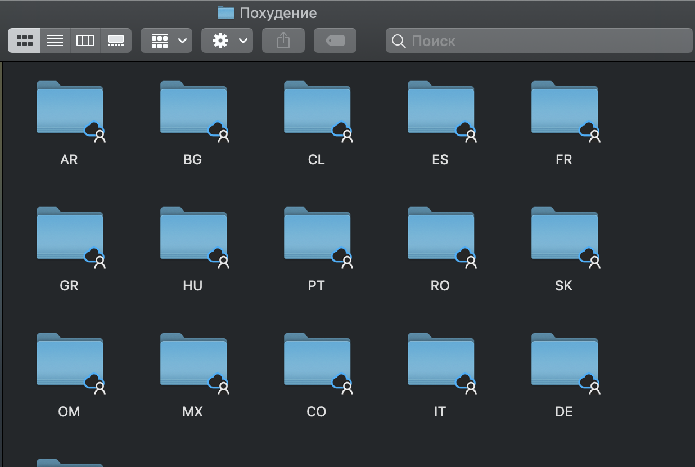
Task: Click the Share toolbar button
Action: coord(283,41)
